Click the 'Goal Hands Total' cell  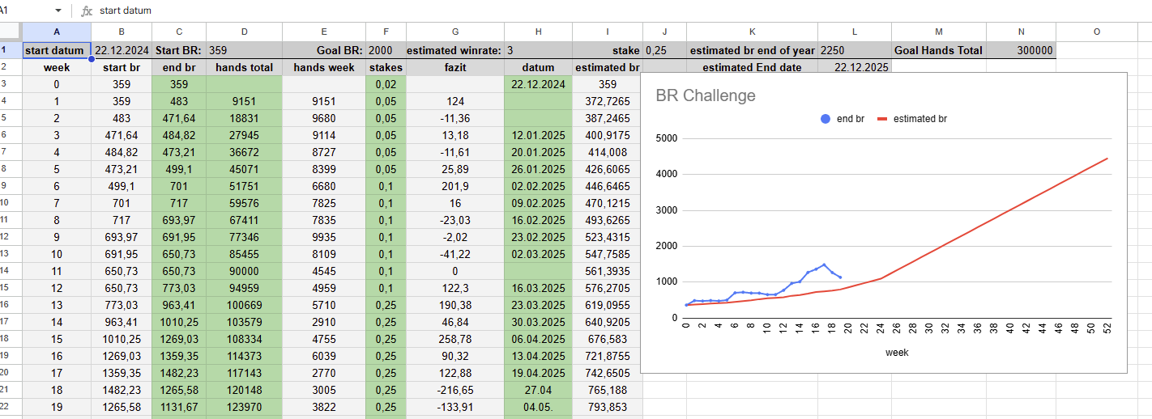(x=938, y=50)
